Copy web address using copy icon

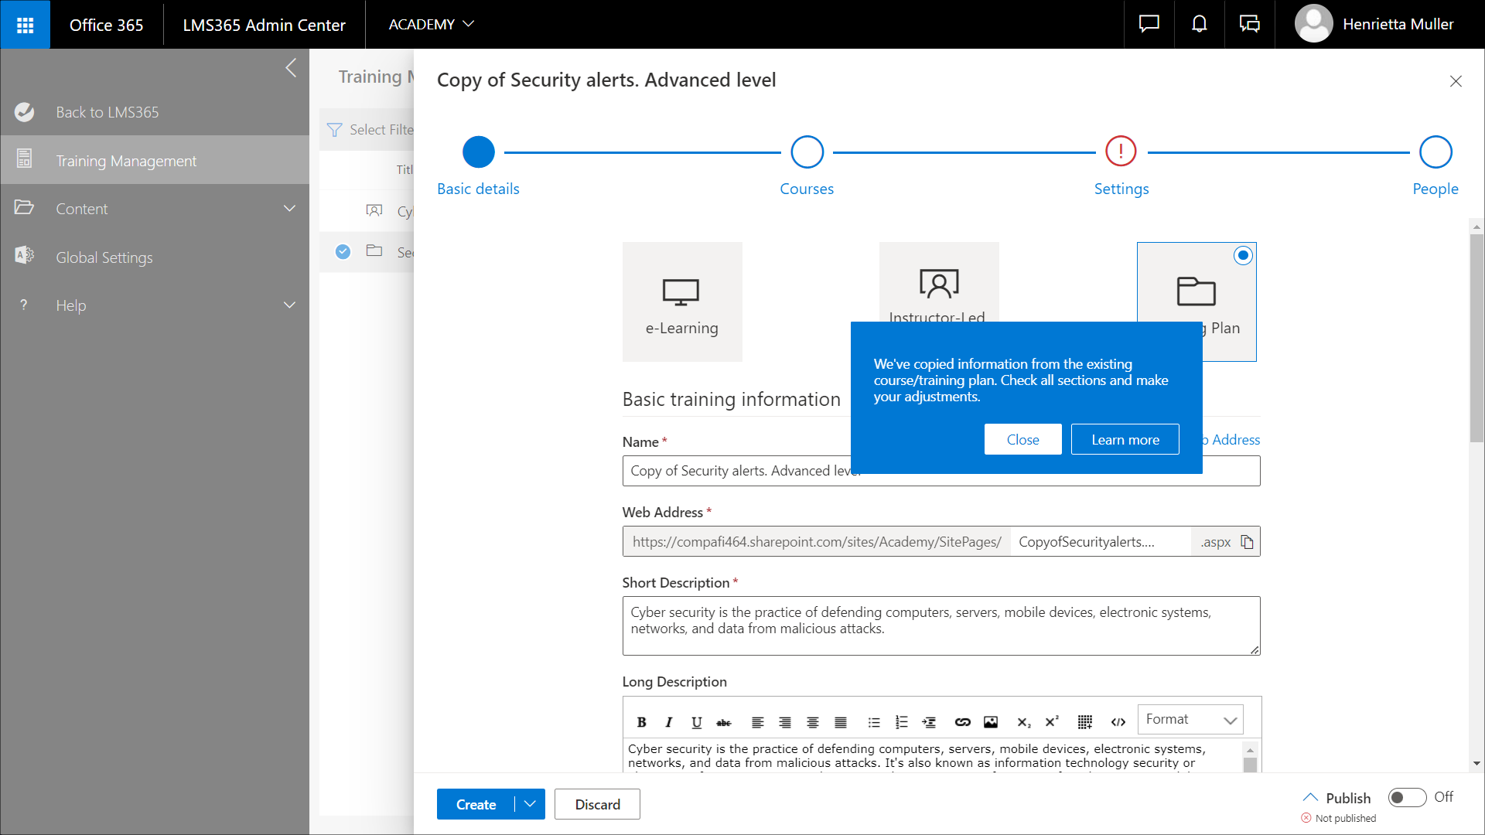coord(1247,542)
